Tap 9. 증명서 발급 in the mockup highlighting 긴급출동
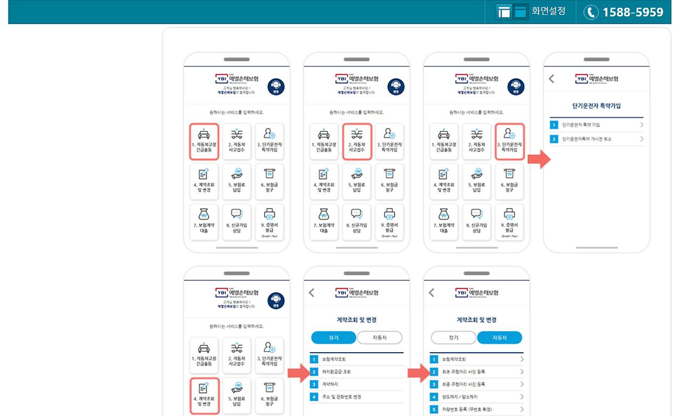Viewport: 681px width, 416px height. coord(269,222)
